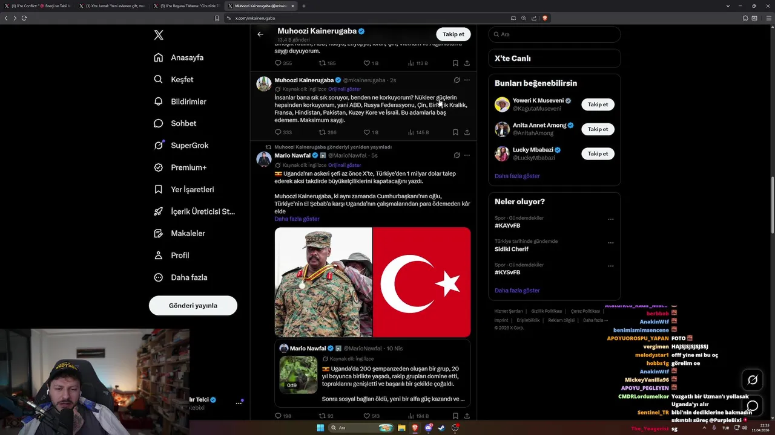Click Daha fazla göster under suggested accounts

(x=517, y=176)
